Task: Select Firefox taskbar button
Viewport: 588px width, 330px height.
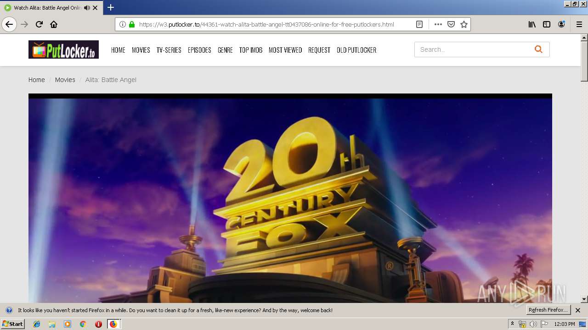Action: tap(113, 324)
